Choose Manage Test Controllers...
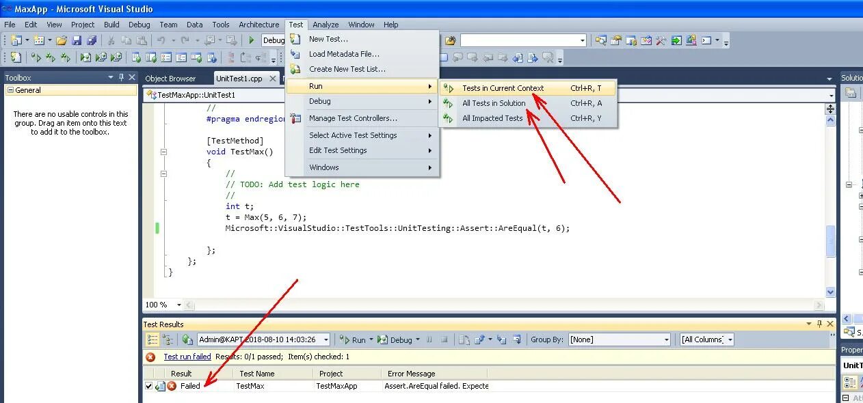This screenshot has height=403, width=863. [362, 118]
